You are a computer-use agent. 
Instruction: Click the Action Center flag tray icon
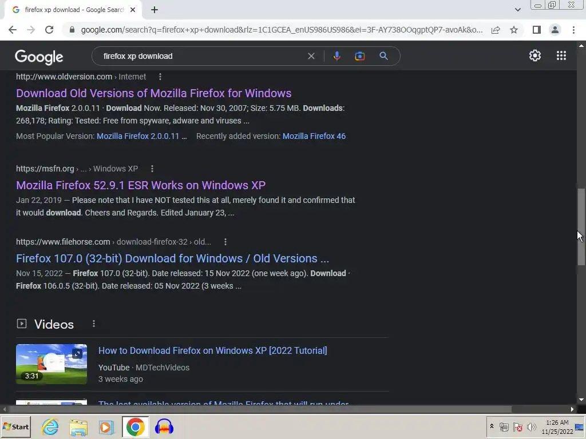click(x=518, y=426)
